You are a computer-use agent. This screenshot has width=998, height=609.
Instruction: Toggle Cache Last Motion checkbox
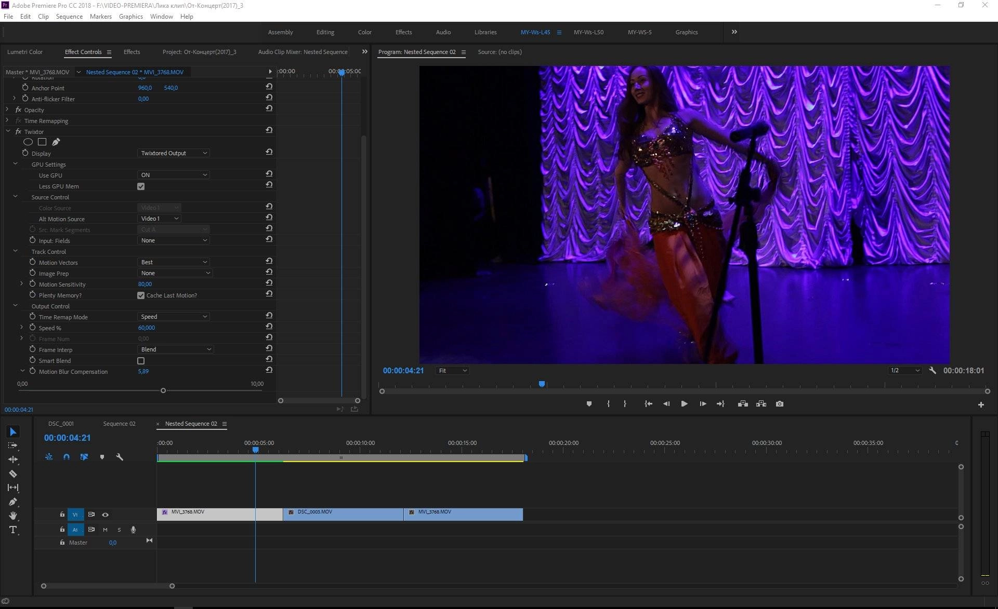pyautogui.click(x=141, y=295)
